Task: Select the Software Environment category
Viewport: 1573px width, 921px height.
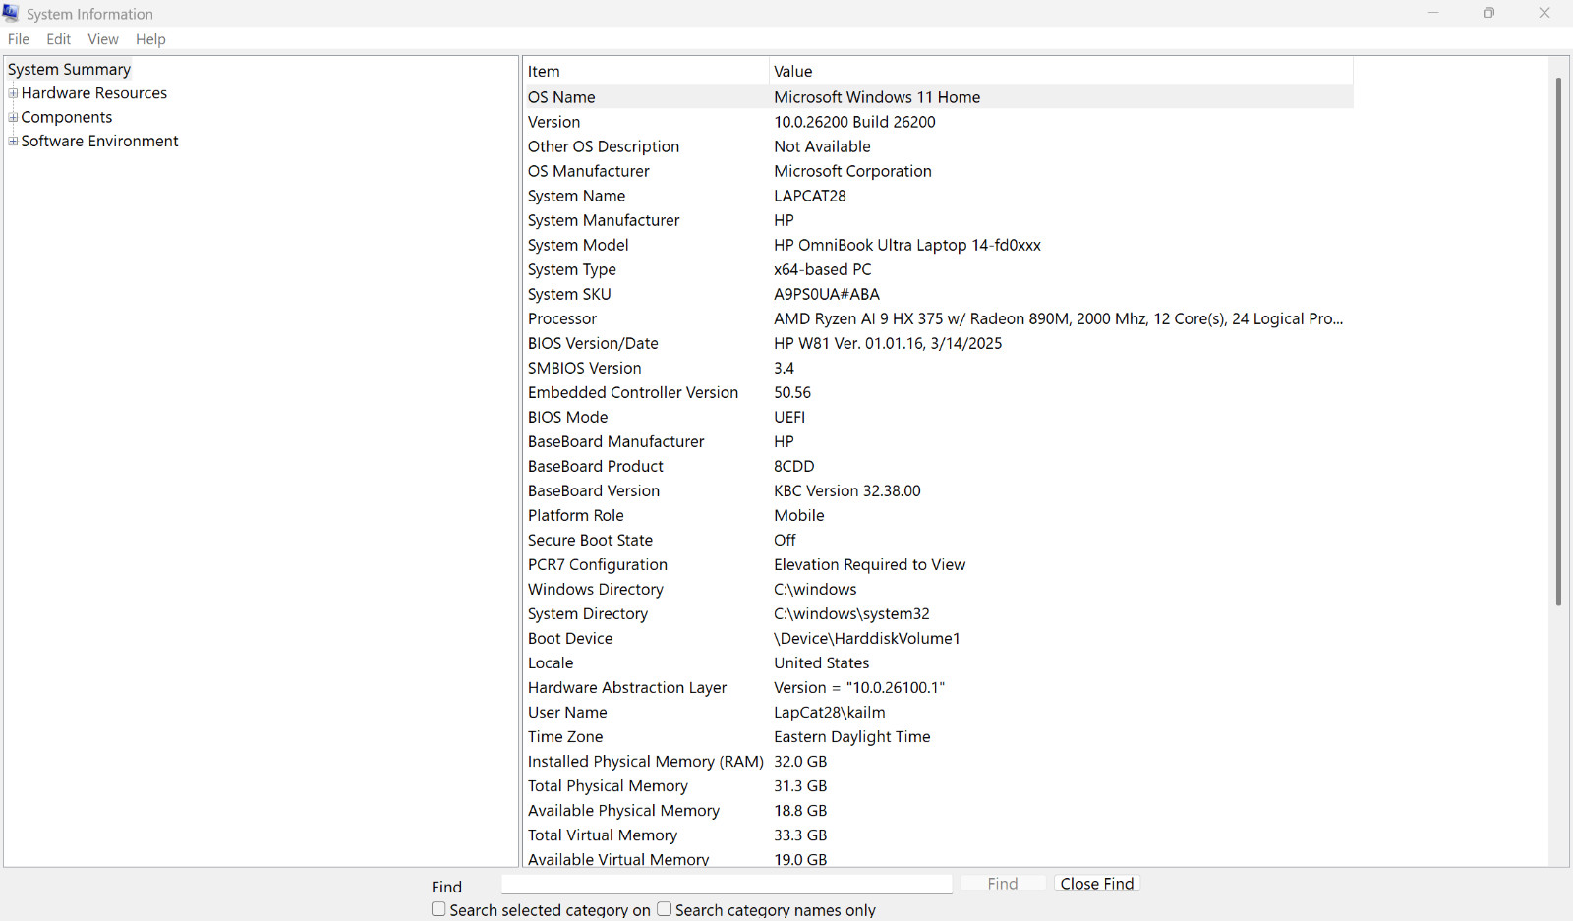Action: pyautogui.click(x=100, y=141)
